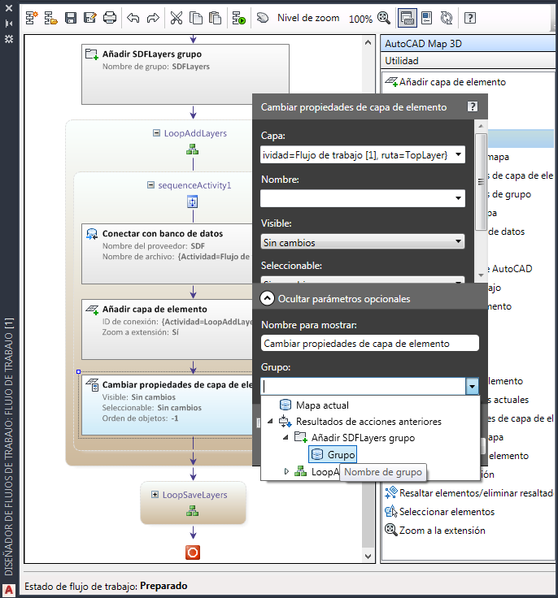Screen dimensions: 558x598
Task: Choose Zoom a la extensión activity
Action: coord(435,530)
